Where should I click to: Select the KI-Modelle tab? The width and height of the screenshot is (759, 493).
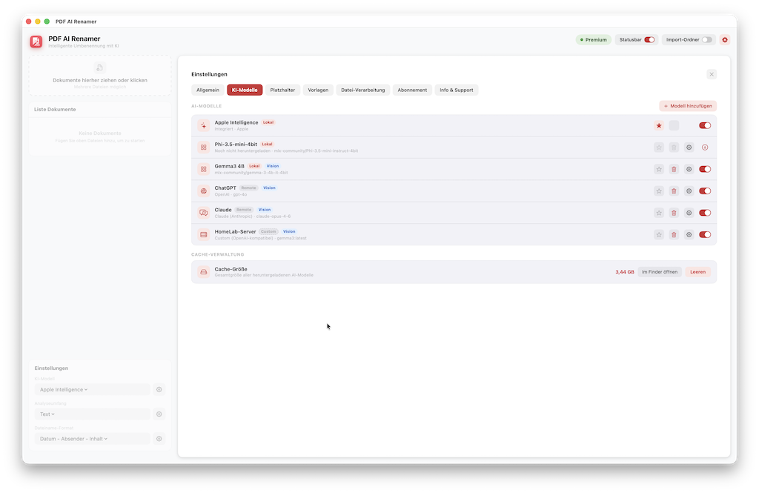point(245,90)
